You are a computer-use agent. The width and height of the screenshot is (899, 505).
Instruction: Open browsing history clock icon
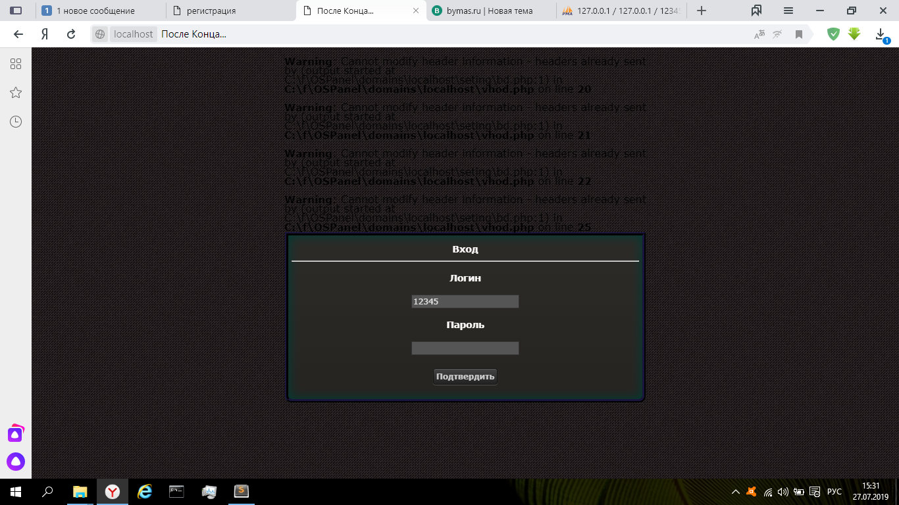coord(16,122)
